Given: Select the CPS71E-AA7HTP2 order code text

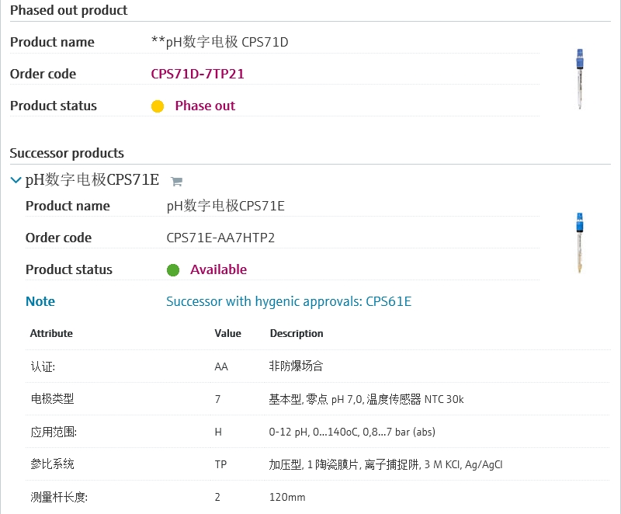Looking at the screenshot, I should pos(220,238).
